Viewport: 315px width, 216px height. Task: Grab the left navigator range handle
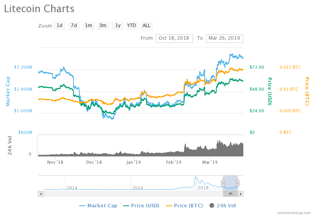coord(223,183)
